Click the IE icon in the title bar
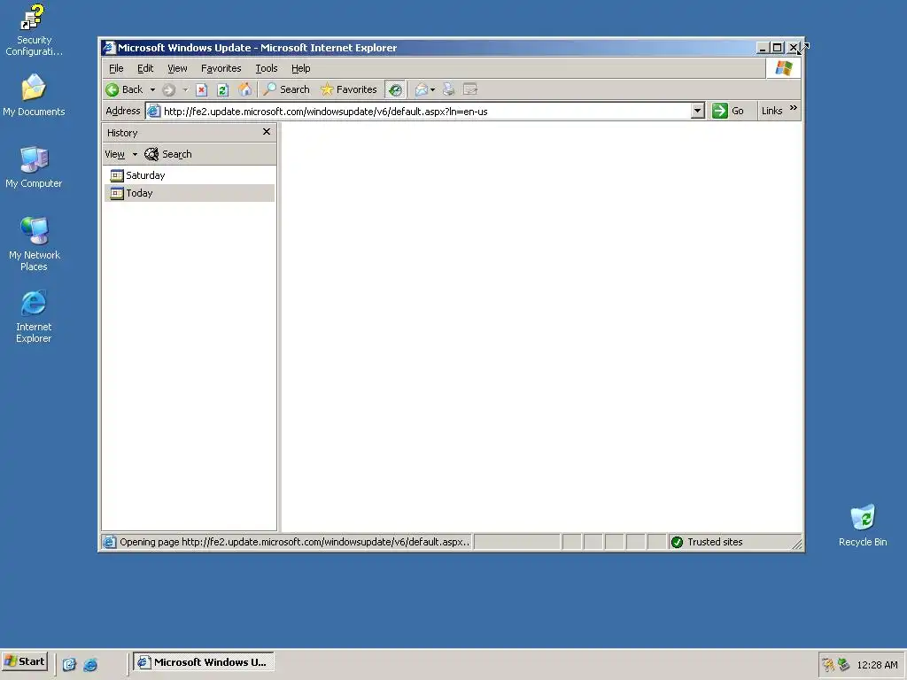Image resolution: width=907 pixels, height=680 pixels. click(x=109, y=48)
